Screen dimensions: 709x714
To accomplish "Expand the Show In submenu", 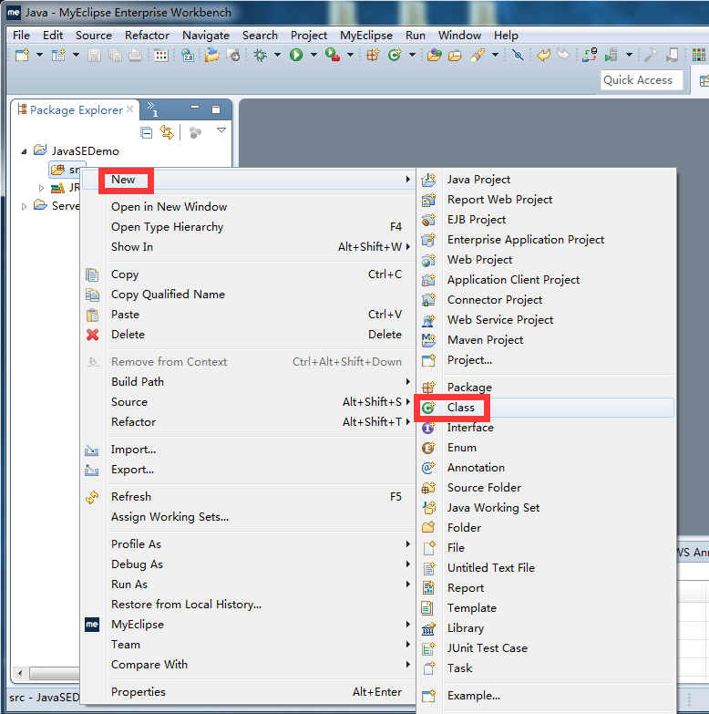I will [249, 247].
